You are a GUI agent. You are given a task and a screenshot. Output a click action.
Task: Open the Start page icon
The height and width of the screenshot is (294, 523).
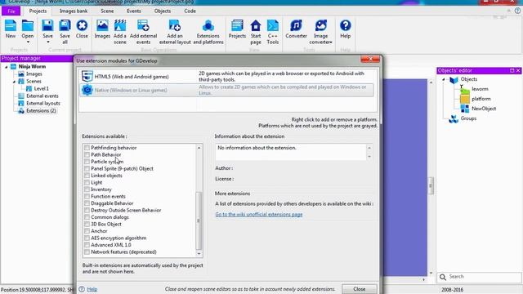(256, 26)
